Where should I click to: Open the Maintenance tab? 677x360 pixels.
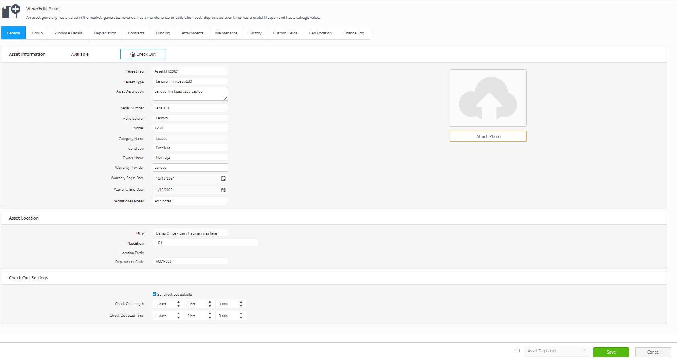226,33
